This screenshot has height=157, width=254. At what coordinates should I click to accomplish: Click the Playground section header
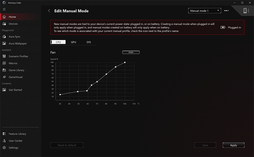tap(7, 30)
